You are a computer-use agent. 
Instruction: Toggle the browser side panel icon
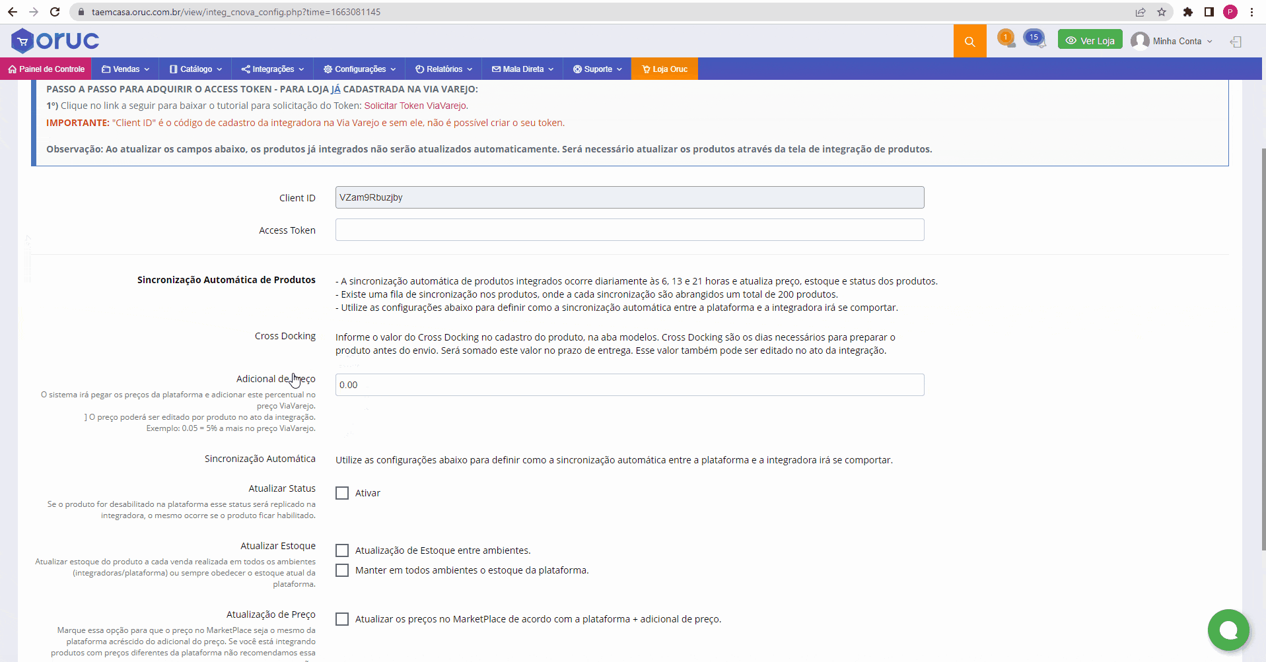point(1209,12)
